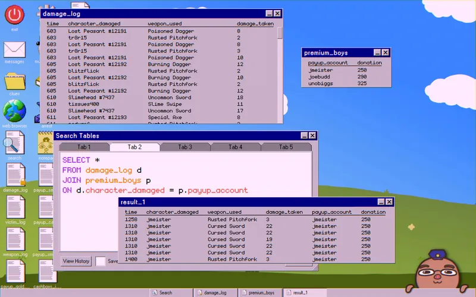The width and height of the screenshot is (476, 297).
Task: Click the damage_taken header in damage_log
Action: (x=255, y=24)
